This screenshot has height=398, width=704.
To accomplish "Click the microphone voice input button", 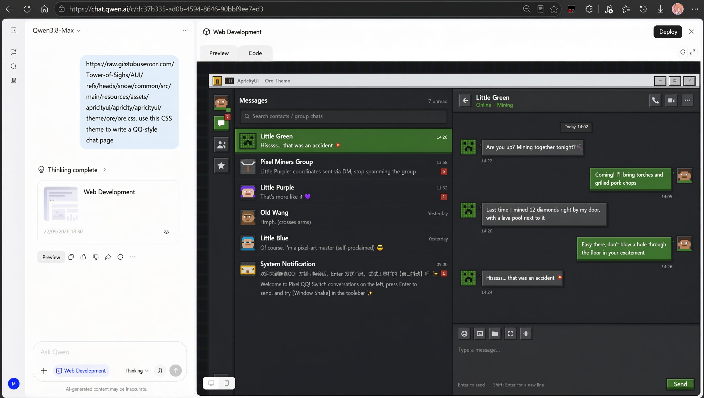I will click(x=160, y=371).
